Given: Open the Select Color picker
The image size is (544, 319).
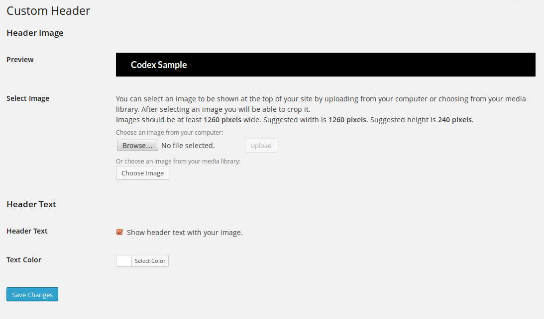Looking at the screenshot, I should [150, 261].
